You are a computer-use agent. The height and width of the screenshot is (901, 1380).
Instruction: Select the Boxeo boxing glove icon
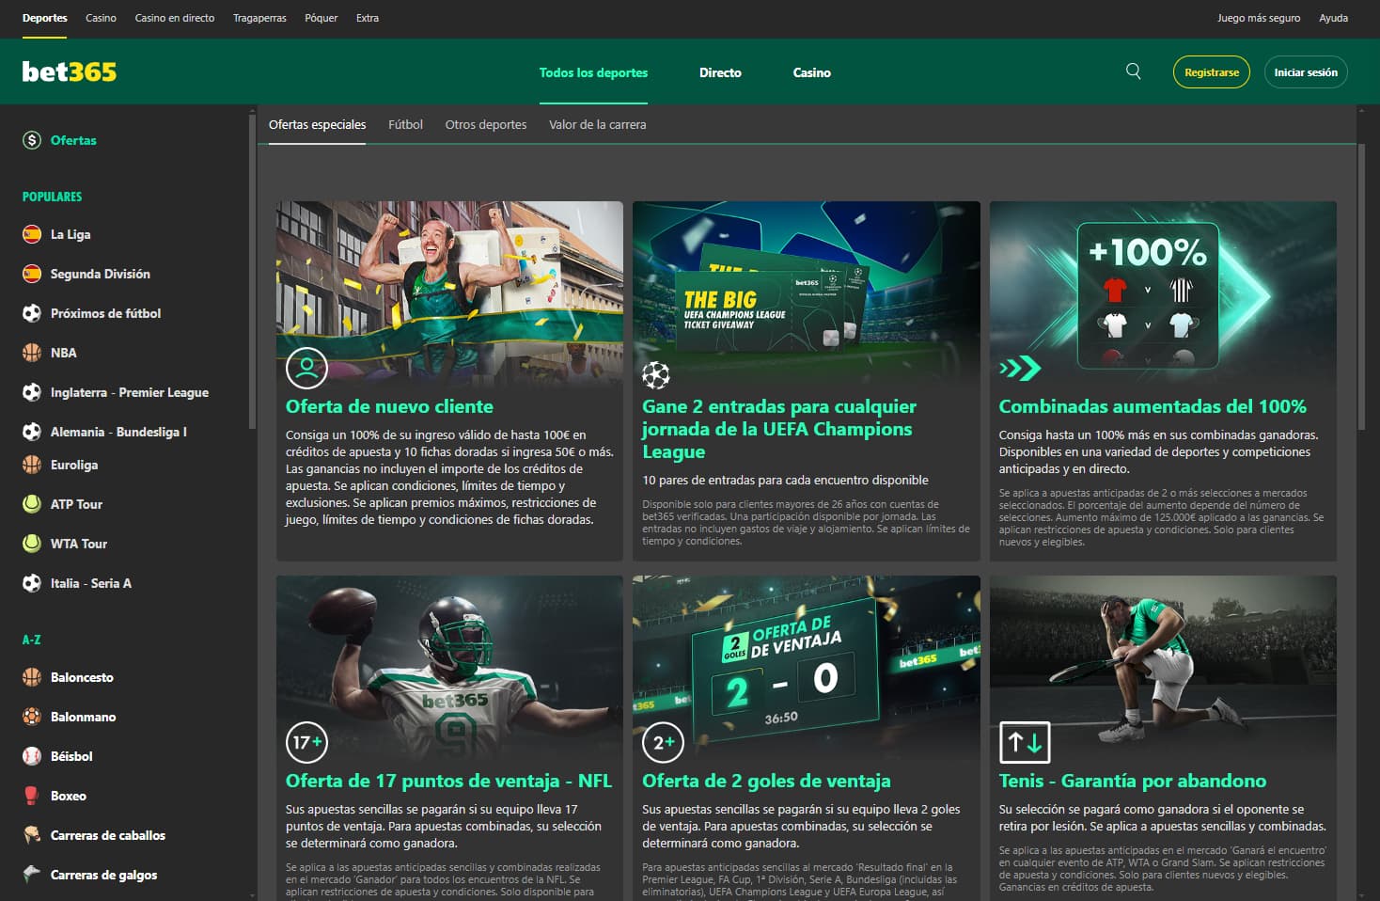coord(31,796)
